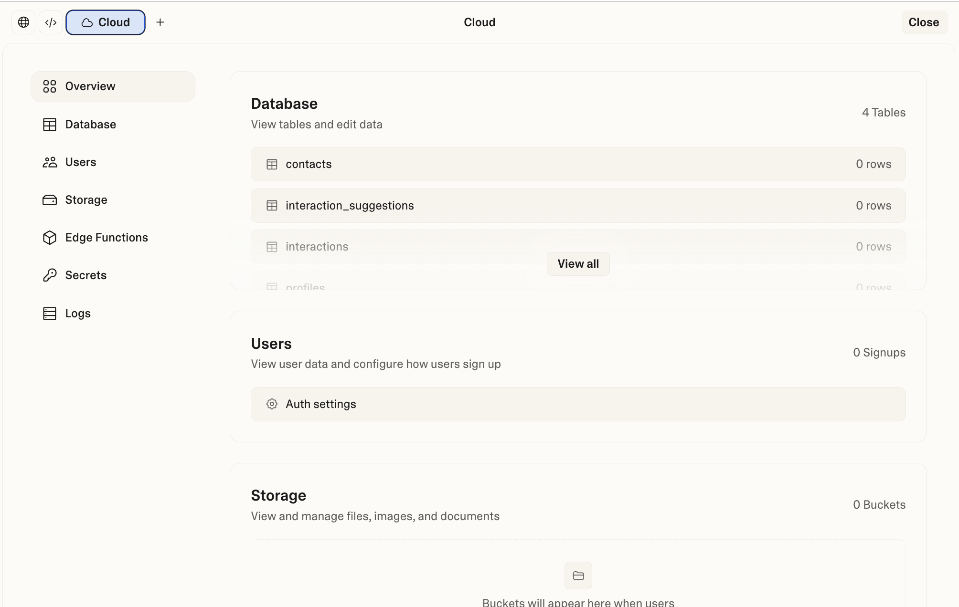Open the Storage sidebar item
This screenshot has height=607, width=959.
pos(86,200)
